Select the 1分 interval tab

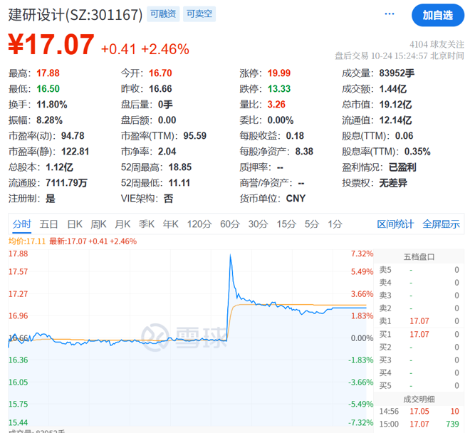click(335, 224)
